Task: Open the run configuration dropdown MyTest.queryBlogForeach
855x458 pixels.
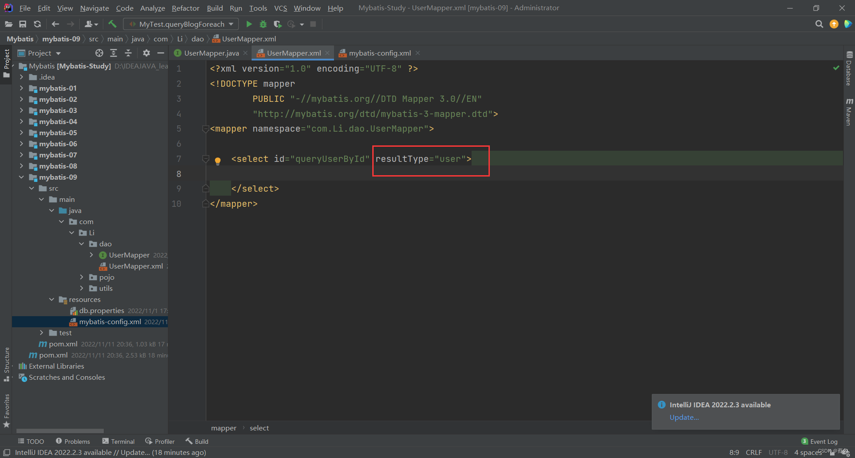Action: click(x=181, y=24)
